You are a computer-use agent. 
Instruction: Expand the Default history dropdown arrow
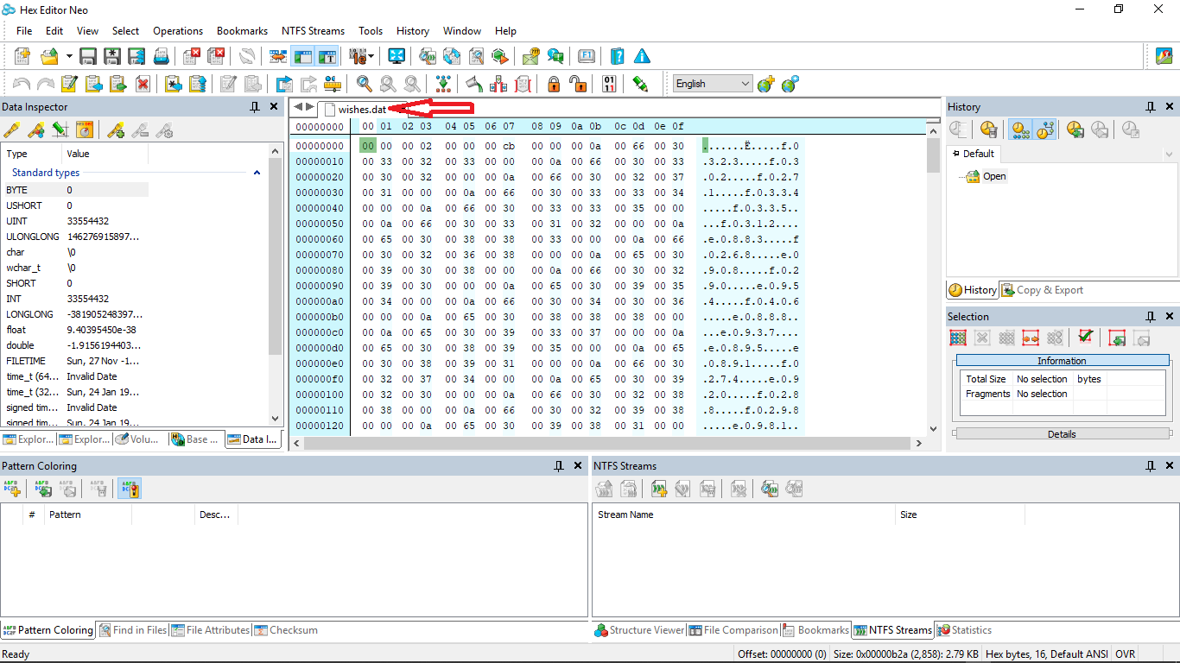coord(1169,155)
